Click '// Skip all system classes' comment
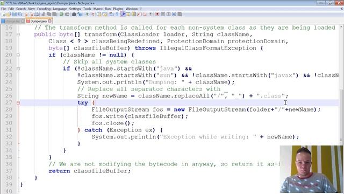344x194 pixels. point(109,61)
